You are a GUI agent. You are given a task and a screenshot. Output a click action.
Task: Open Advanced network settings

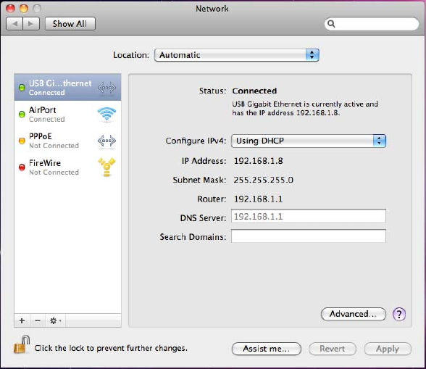[354, 314]
